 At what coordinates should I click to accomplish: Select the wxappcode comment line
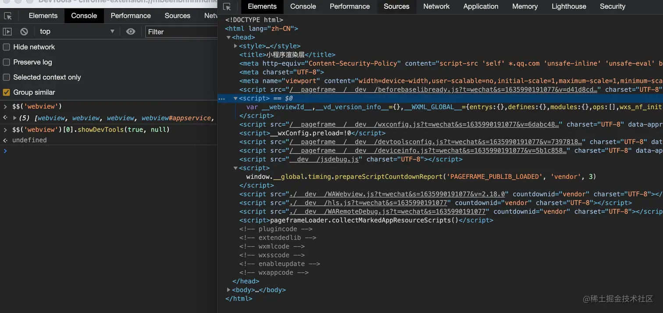coord(274,273)
